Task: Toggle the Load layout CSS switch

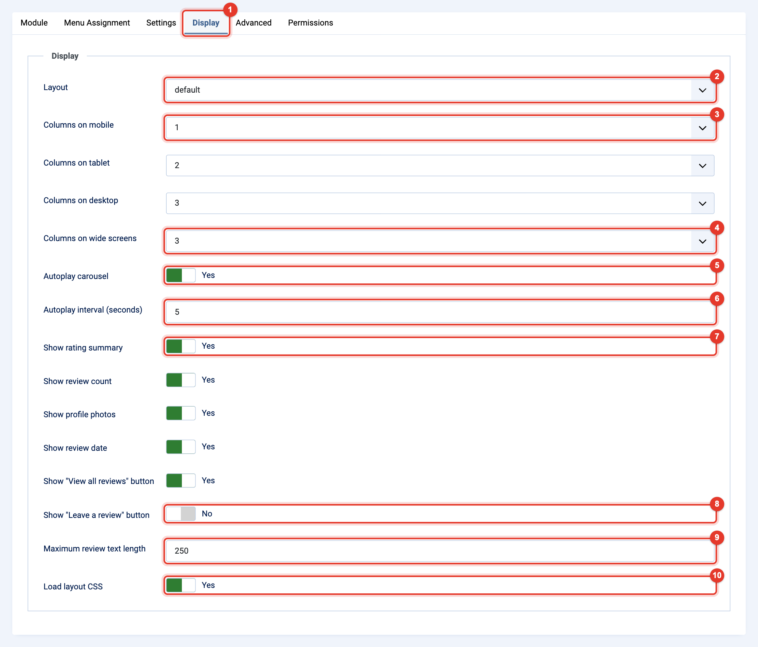Action: pyautogui.click(x=181, y=585)
